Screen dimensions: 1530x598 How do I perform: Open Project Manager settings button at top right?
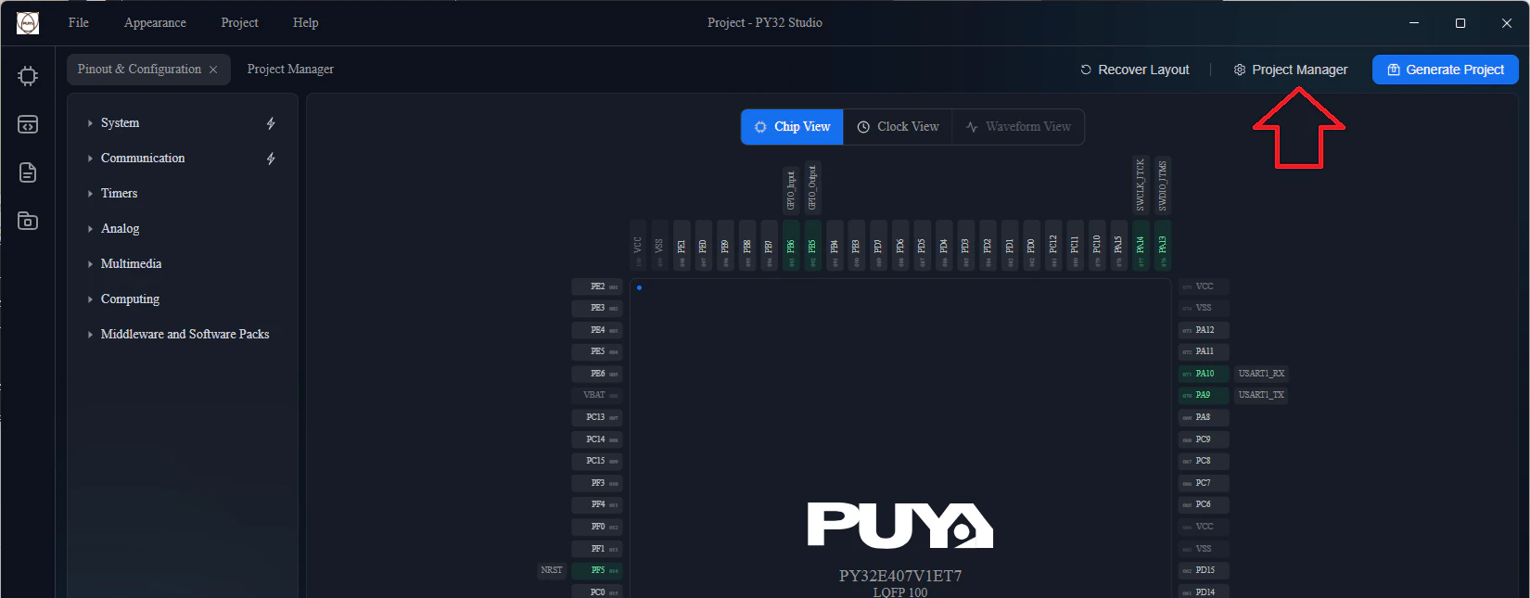coord(1290,70)
